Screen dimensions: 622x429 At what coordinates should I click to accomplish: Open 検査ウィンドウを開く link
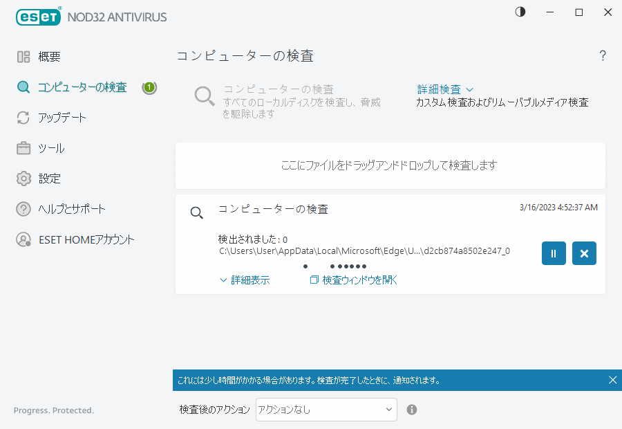[353, 280]
